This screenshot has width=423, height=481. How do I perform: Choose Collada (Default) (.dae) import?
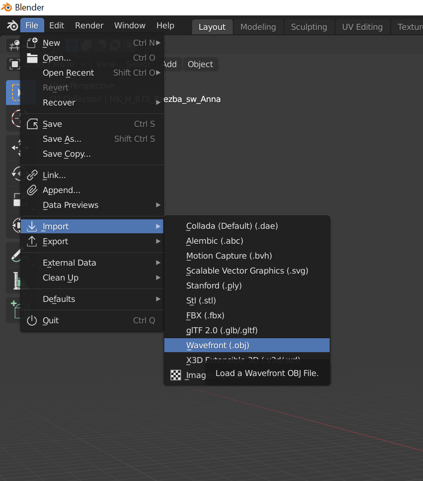pos(247,226)
